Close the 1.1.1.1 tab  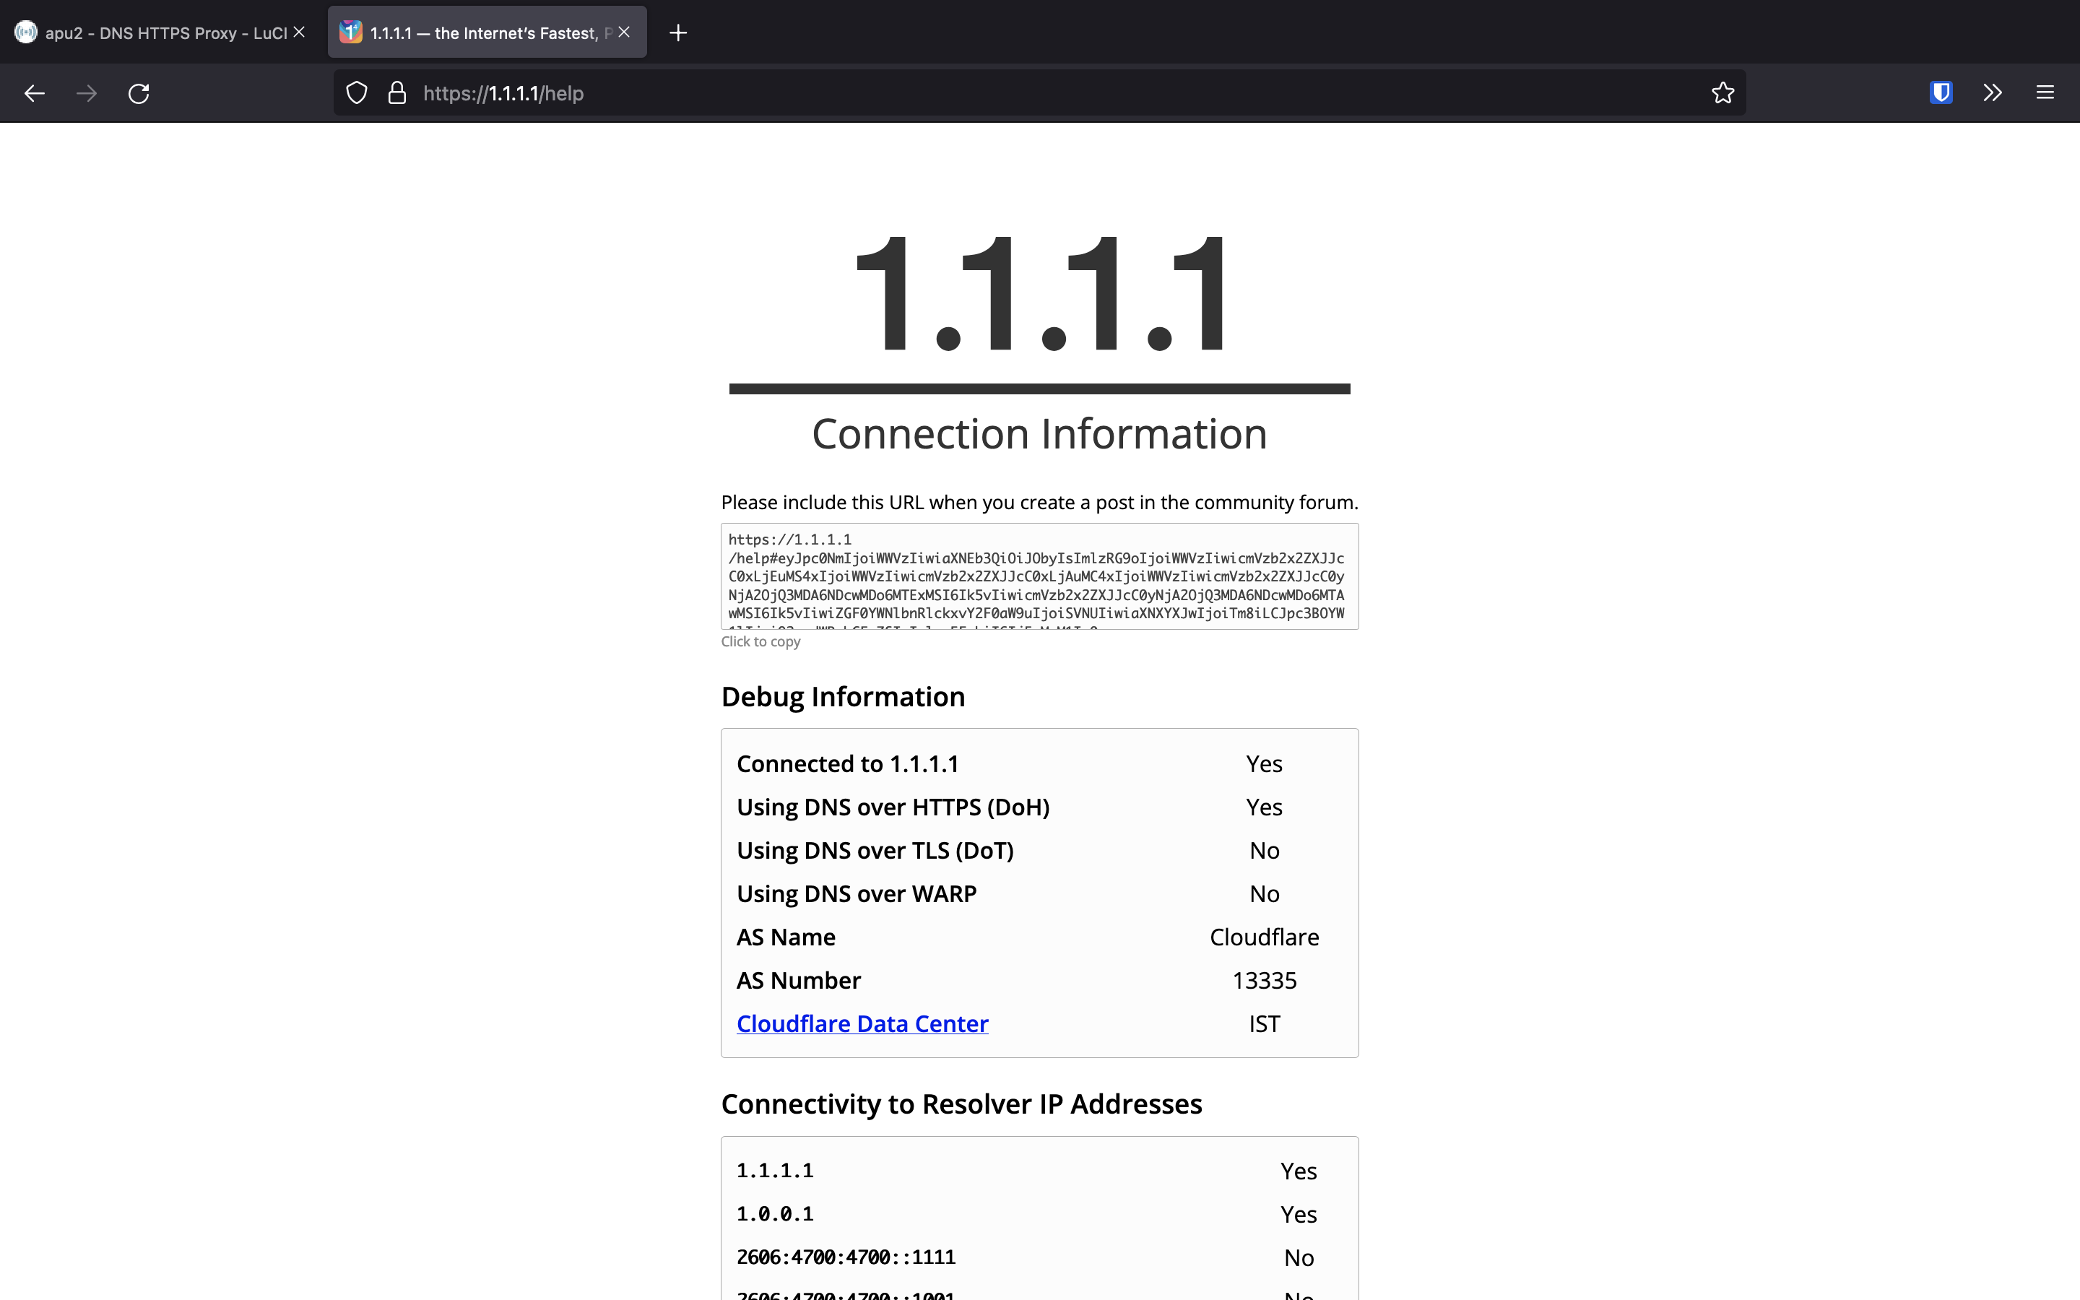pos(624,32)
